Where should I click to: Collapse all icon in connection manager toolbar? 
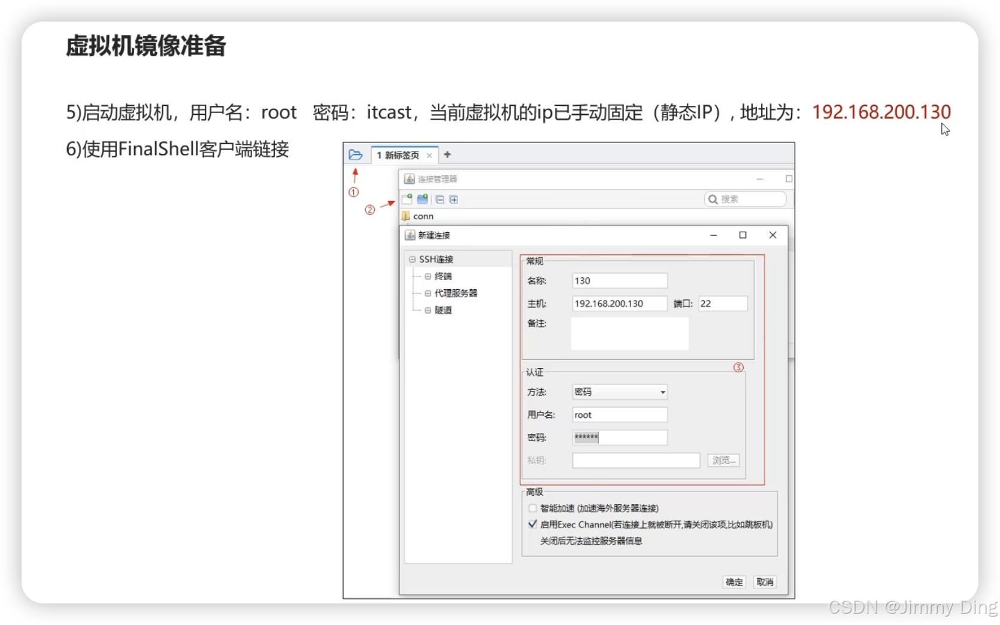coord(440,199)
